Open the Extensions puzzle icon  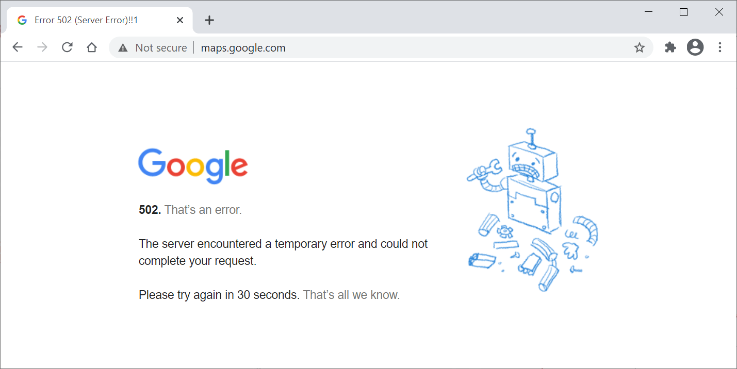click(670, 47)
